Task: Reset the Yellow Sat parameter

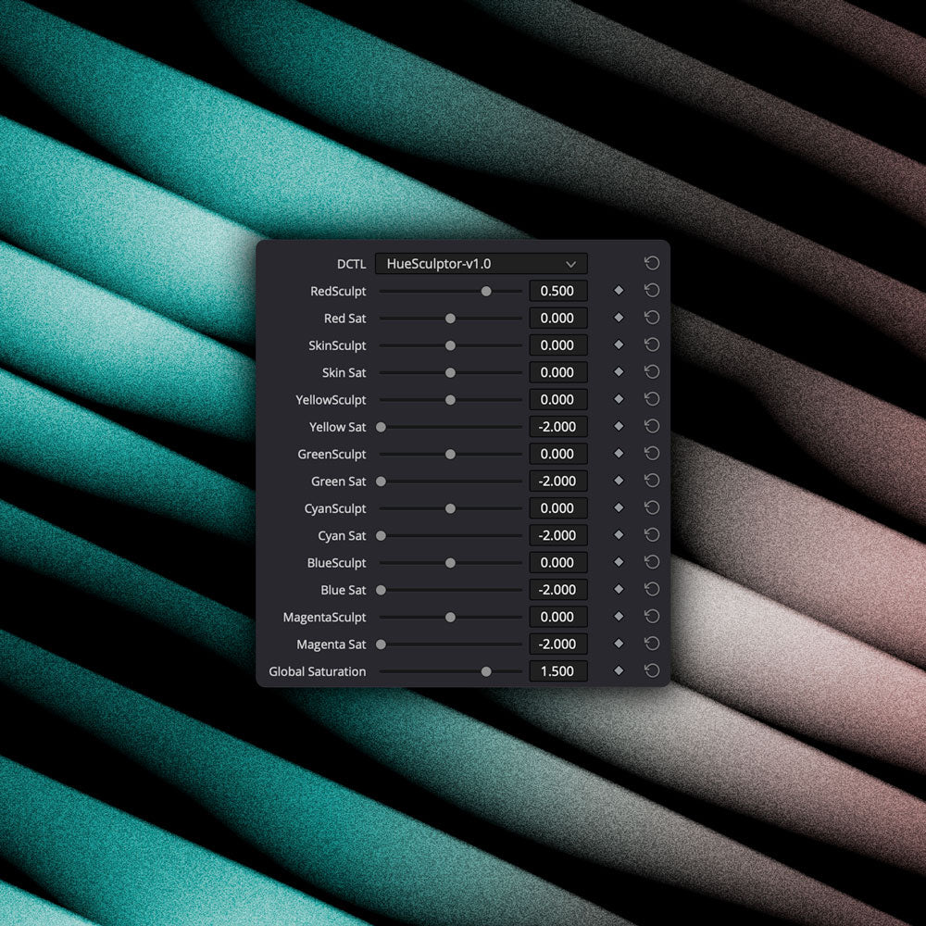Action: pos(651,426)
